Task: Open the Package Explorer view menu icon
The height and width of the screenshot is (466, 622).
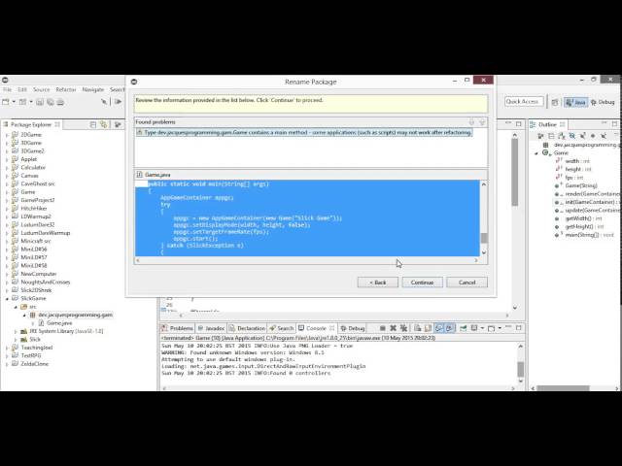Action: click(x=118, y=124)
